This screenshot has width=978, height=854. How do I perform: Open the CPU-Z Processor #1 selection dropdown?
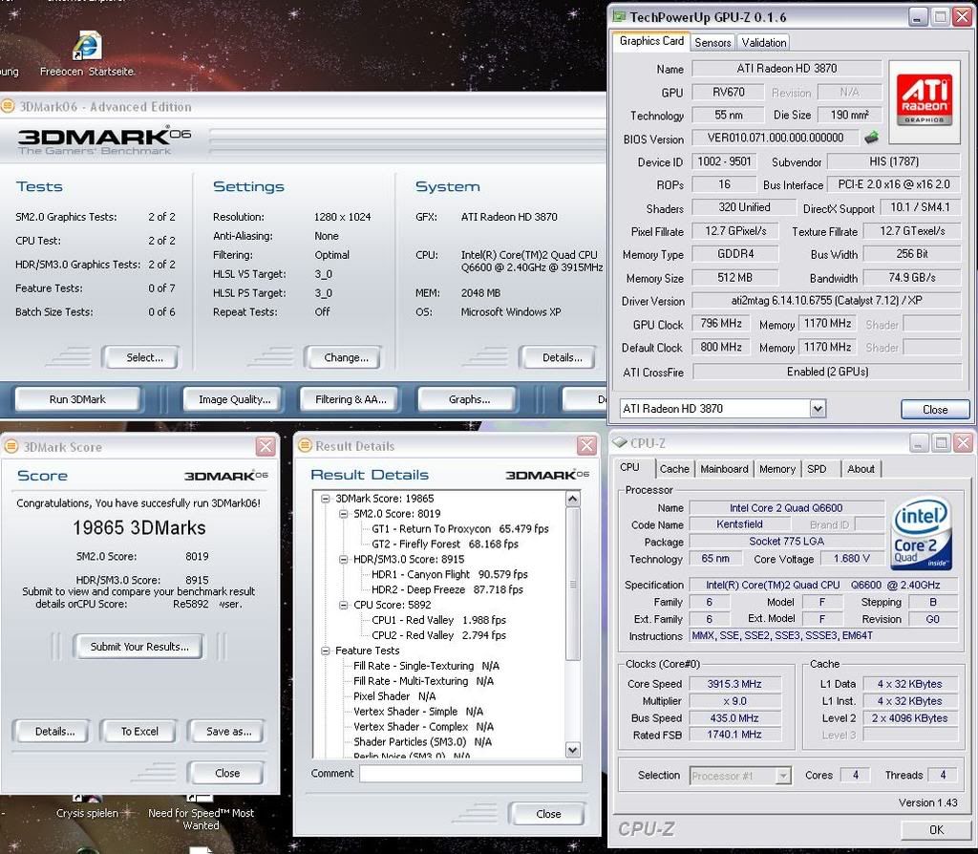(783, 776)
